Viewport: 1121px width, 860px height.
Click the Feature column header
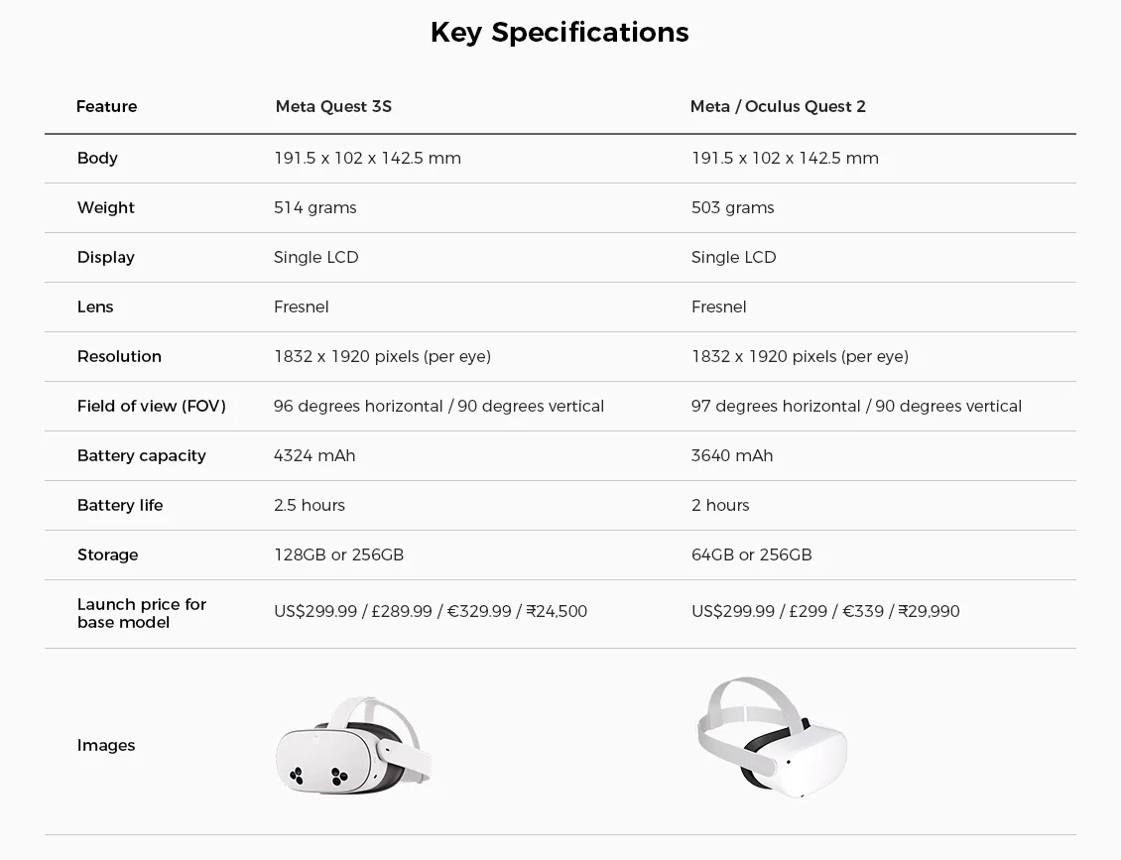pyautogui.click(x=106, y=106)
